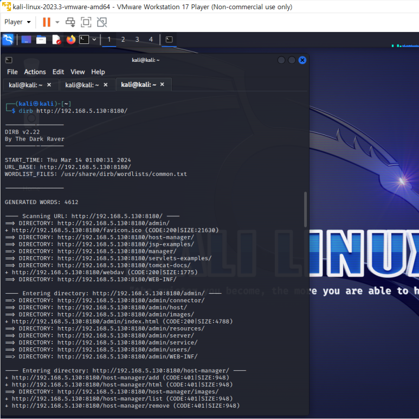This screenshot has height=419, width=419.
Task: Switch to workspace 4
Action: point(151,40)
